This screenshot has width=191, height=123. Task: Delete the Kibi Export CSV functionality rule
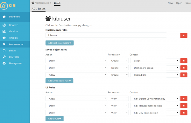tap(184, 99)
